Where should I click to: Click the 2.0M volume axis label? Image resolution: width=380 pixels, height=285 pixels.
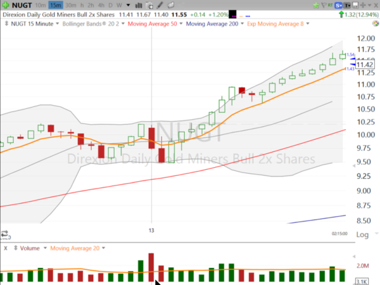(362, 265)
